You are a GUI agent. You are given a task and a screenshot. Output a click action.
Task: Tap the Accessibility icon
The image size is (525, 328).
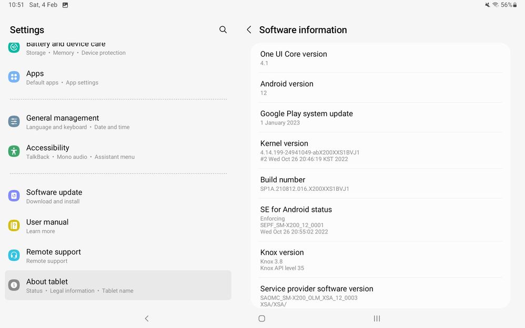point(14,151)
